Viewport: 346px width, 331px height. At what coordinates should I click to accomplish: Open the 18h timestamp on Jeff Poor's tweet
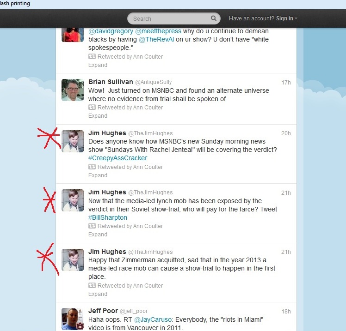(286, 312)
